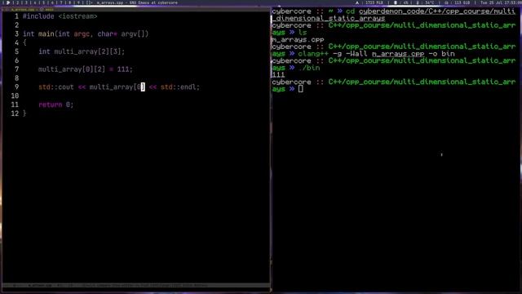Click terminal prompt cursor block
522x294 pixels.
coord(301,89)
